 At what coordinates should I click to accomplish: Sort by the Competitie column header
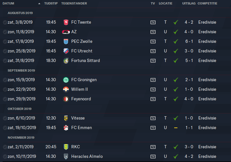[207, 4]
